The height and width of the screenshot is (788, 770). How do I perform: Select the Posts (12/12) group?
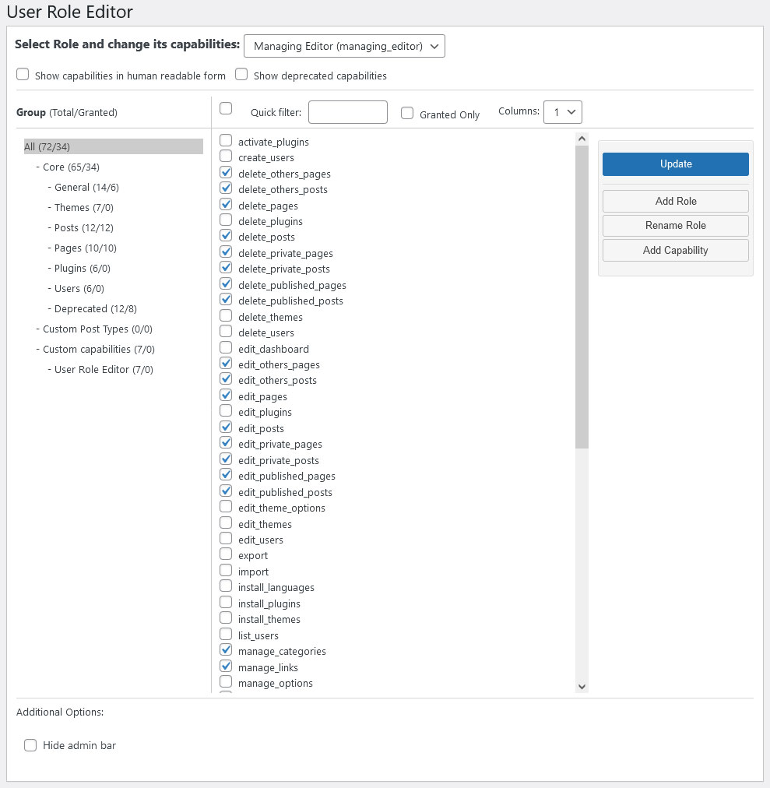coord(84,227)
